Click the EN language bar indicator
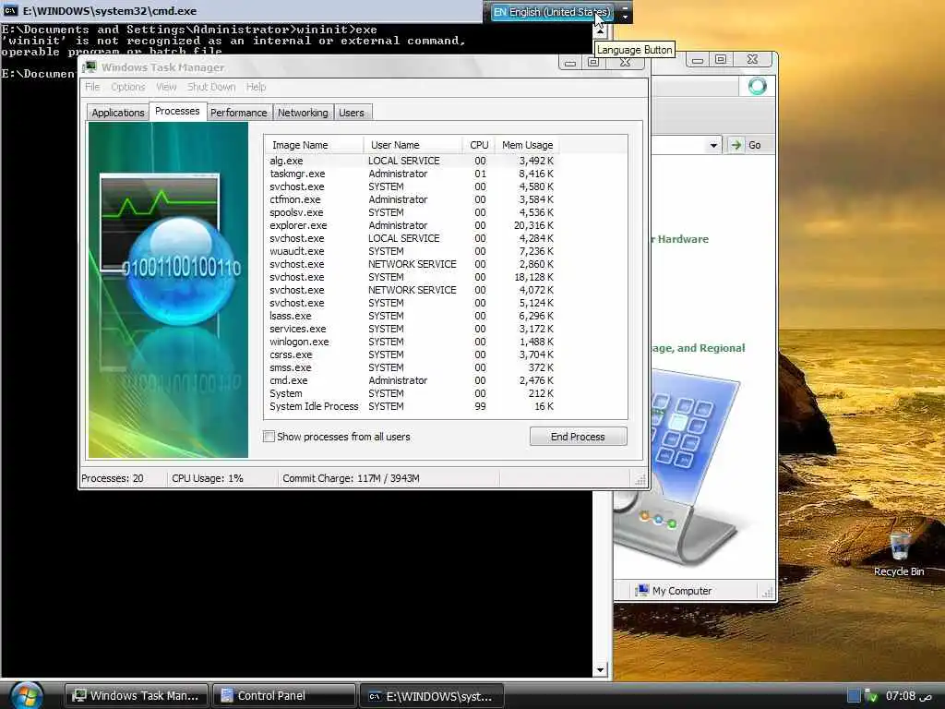945x709 pixels. pyautogui.click(x=499, y=12)
